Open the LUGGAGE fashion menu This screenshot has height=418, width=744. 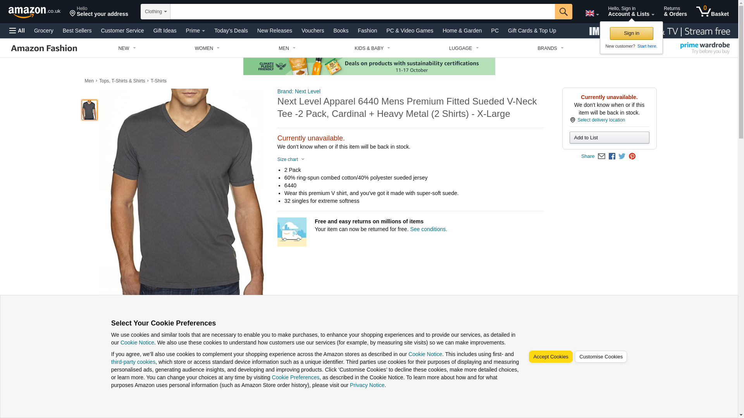click(x=464, y=48)
